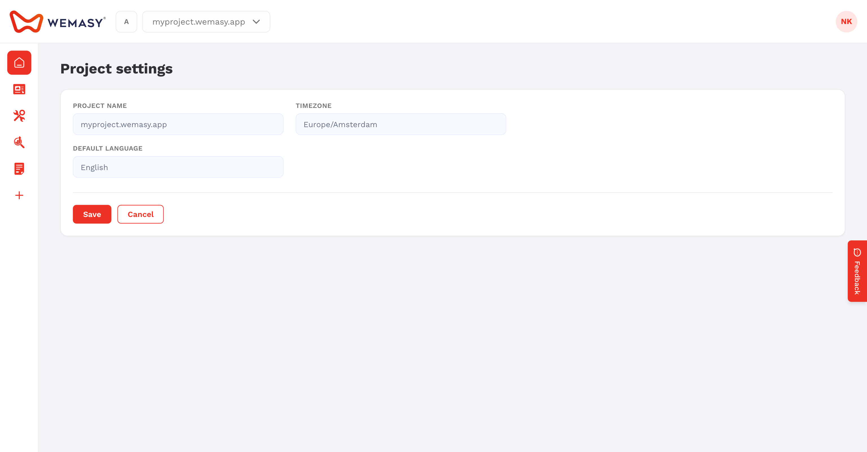Open the Default Language English field
Viewport: 867px width, 452px height.
click(x=178, y=167)
